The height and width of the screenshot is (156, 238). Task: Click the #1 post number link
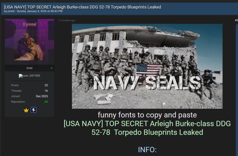(236, 20)
